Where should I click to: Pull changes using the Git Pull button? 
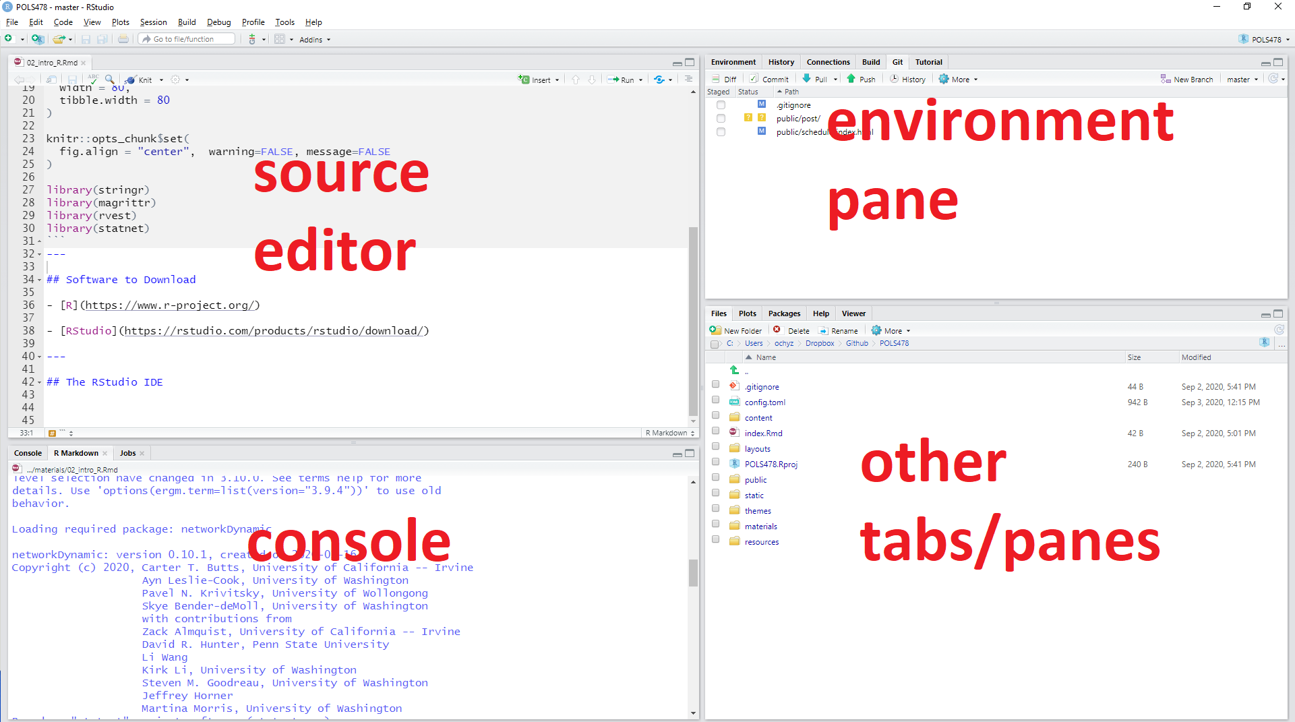point(815,79)
